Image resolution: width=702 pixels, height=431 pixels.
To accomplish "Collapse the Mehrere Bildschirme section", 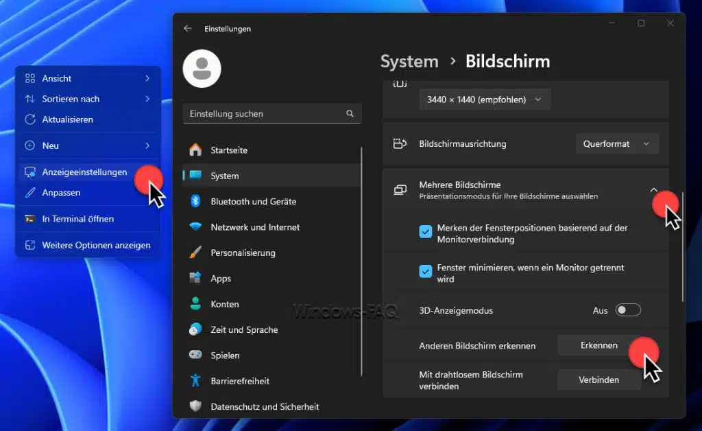I will (x=654, y=190).
